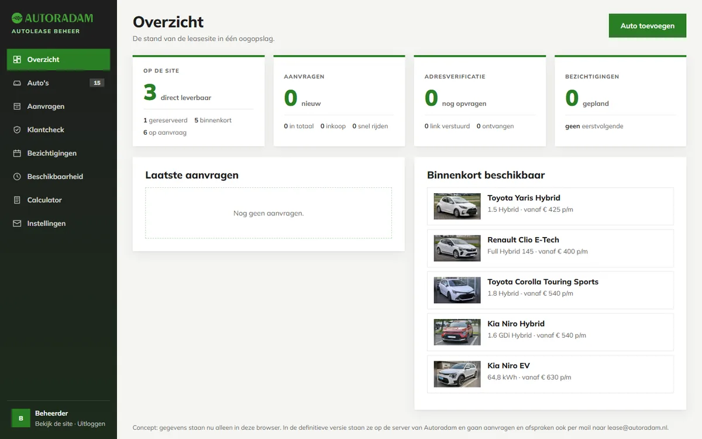This screenshot has width=702, height=439.
Task: Open the Beschikbaarheid page
Action: click(x=58, y=177)
